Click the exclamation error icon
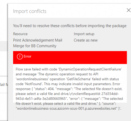Image resolution: width=131 pixels, height=121 pixels. click(20, 56)
